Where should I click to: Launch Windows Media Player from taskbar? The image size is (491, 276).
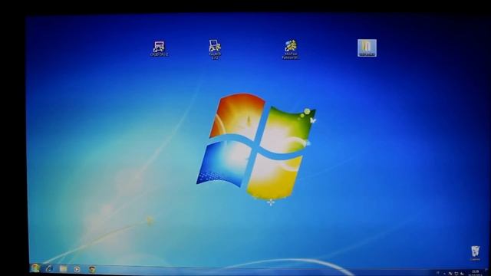click(77, 269)
